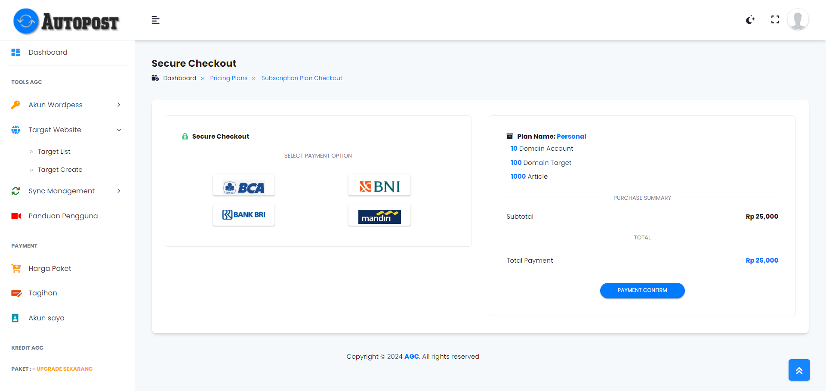Switch to dark mode moon icon
The width and height of the screenshot is (826, 391).
pyautogui.click(x=750, y=20)
